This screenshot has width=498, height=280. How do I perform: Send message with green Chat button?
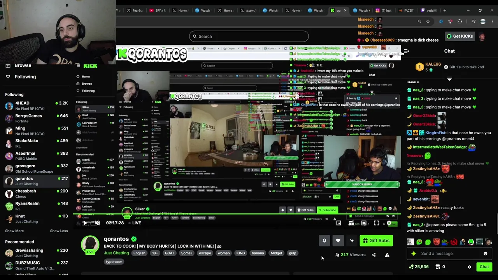[484, 267]
